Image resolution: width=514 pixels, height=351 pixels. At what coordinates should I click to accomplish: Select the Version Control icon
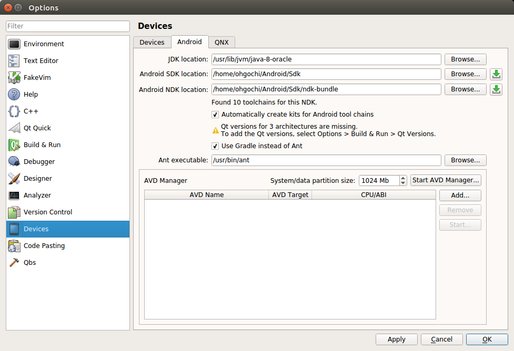point(14,212)
